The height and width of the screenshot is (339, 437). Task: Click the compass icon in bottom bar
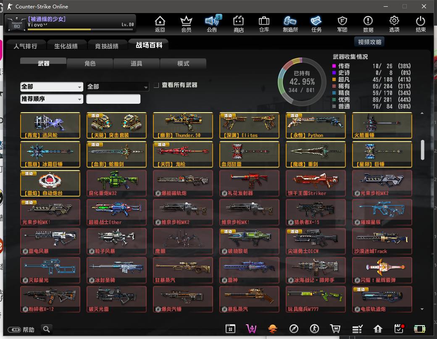294,329
